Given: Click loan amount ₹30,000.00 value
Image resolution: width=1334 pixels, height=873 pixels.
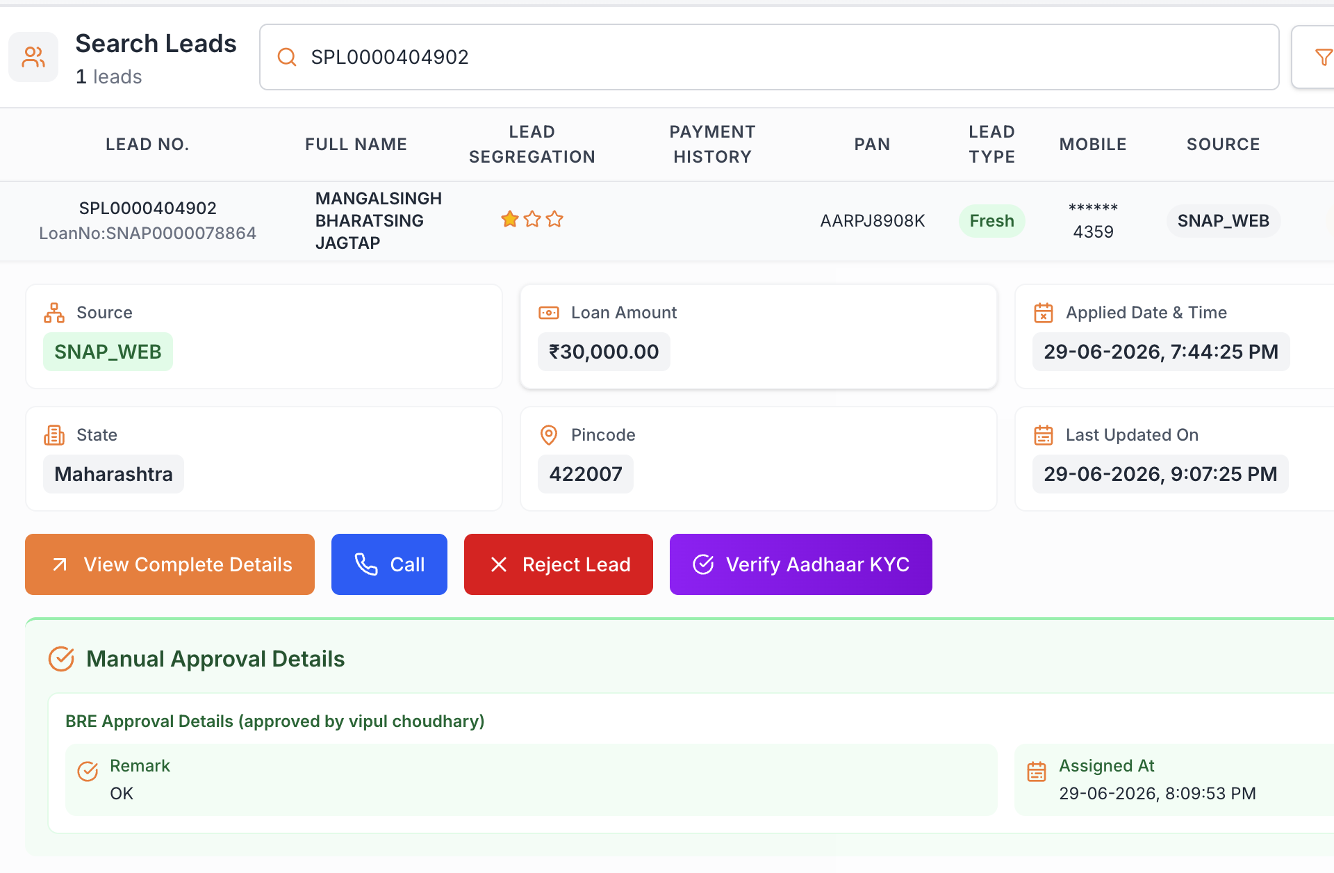Looking at the screenshot, I should tap(604, 352).
